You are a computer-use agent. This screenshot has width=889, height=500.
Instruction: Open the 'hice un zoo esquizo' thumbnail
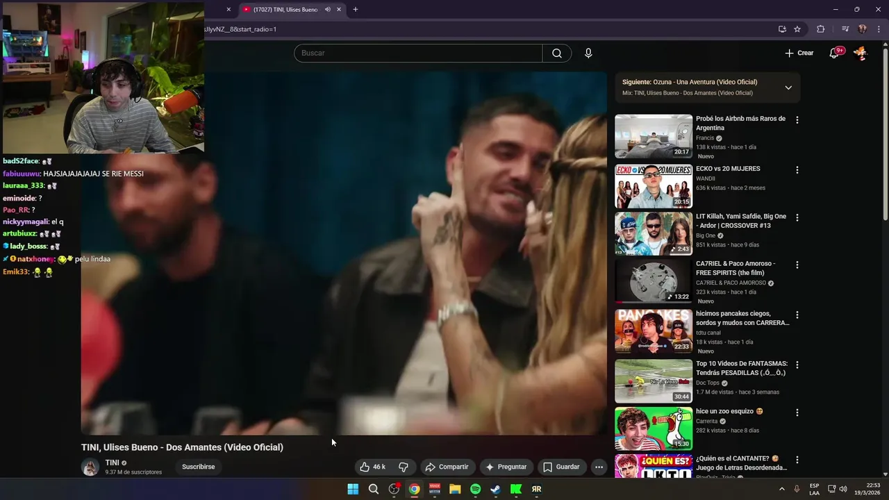[x=654, y=428]
